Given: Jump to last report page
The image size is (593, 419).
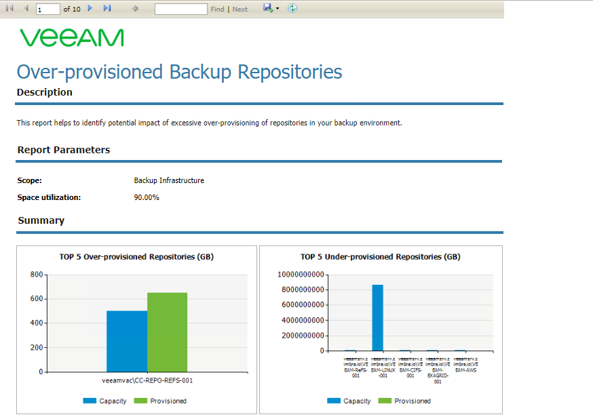Looking at the screenshot, I should [x=107, y=8].
